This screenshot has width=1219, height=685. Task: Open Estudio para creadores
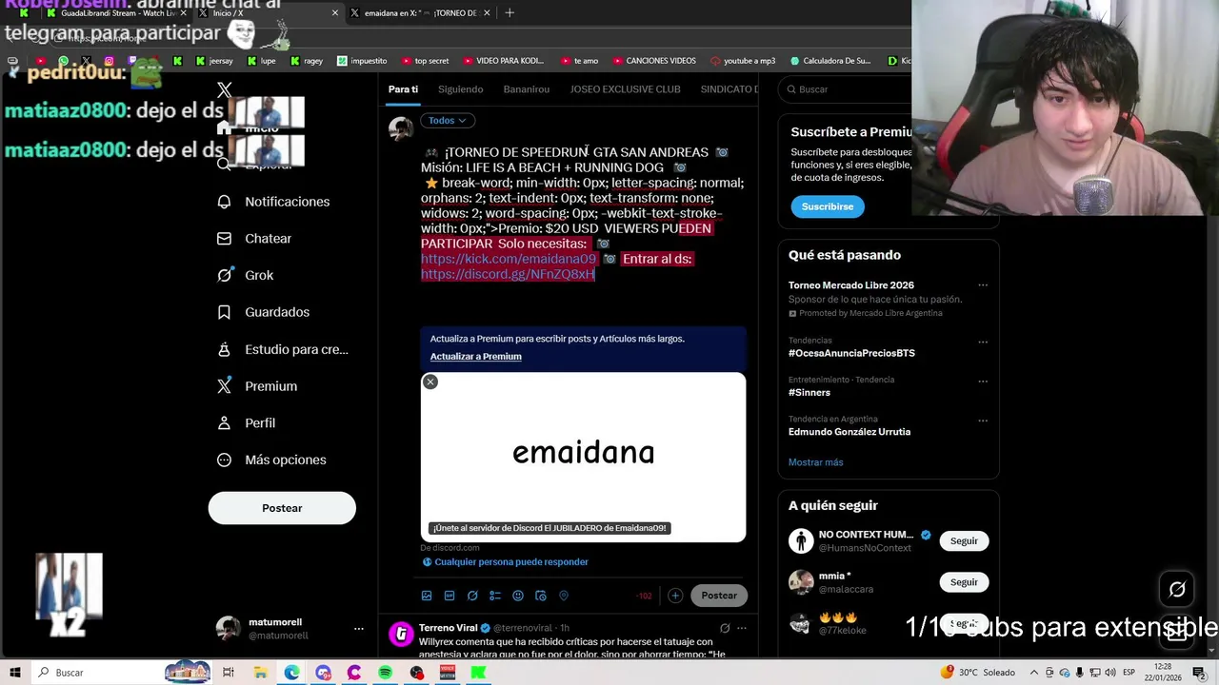[283, 349]
